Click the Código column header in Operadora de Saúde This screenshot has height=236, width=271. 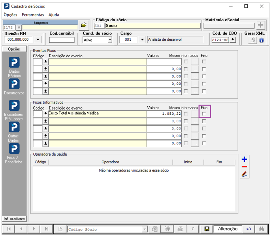pos(40,162)
